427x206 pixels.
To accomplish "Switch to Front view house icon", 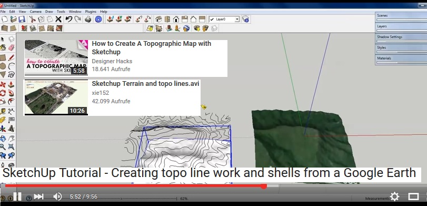I will coord(176,19).
